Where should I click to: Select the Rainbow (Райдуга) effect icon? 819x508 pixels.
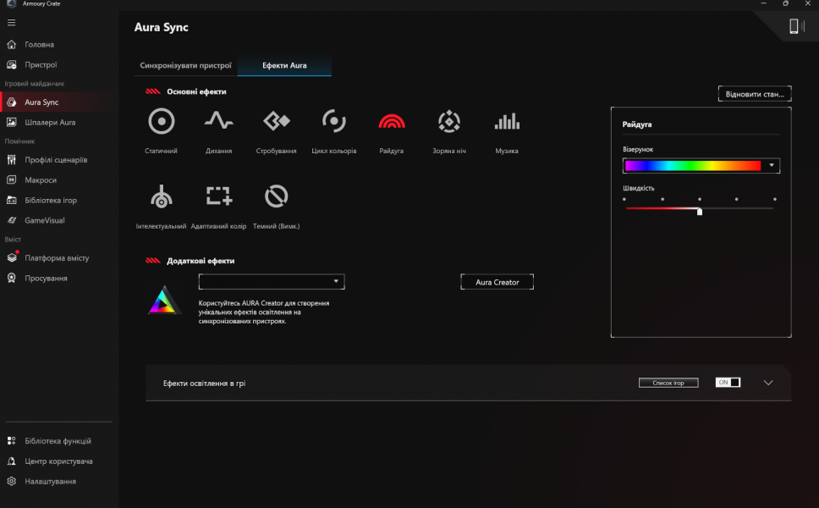(391, 121)
